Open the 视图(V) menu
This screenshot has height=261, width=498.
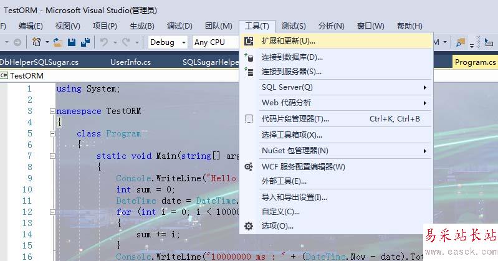pos(68,26)
